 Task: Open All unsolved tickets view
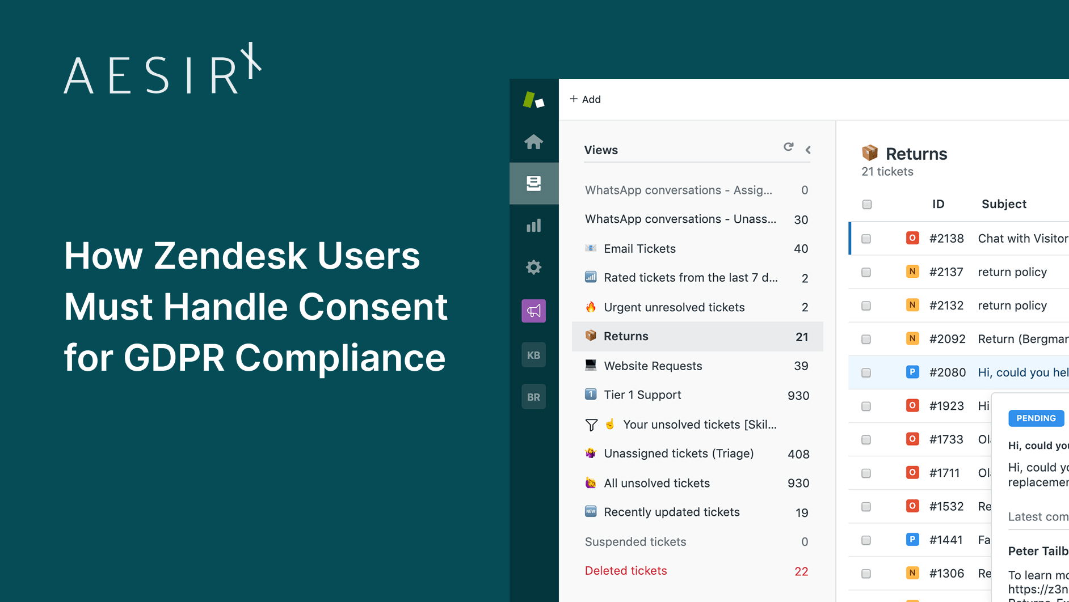click(697, 483)
